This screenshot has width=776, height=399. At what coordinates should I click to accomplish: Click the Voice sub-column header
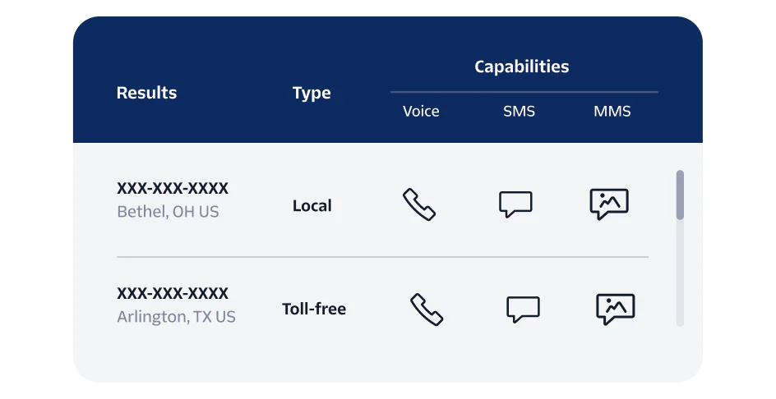click(421, 111)
